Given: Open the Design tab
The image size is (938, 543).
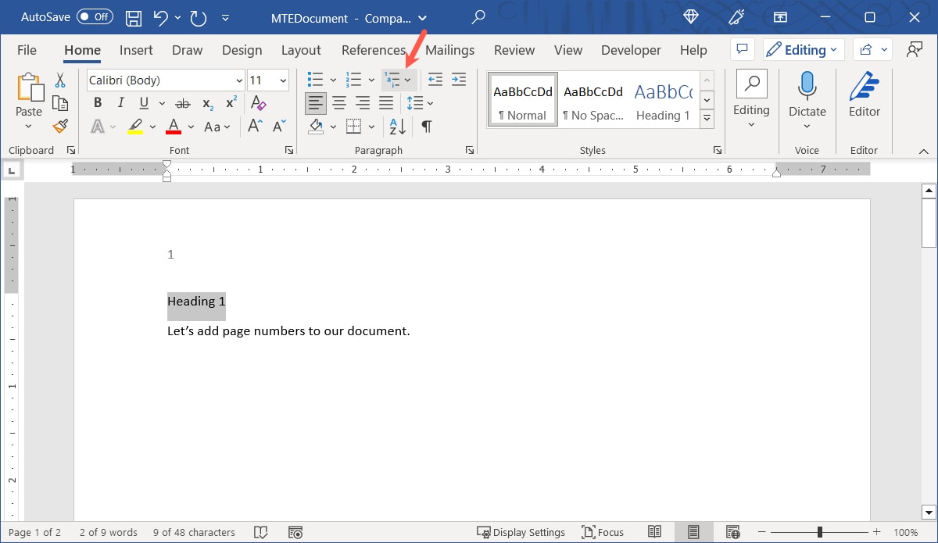Looking at the screenshot, I should click(242, 50).
